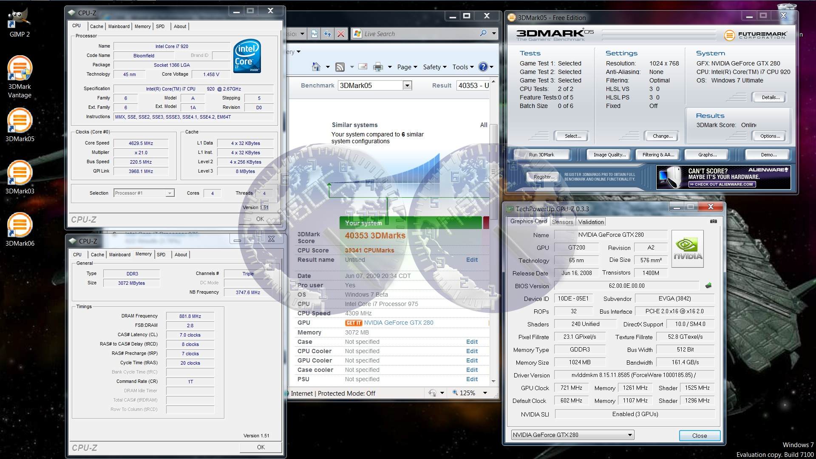Expand the browser Page menu
Image resolution: width=816 pixels, height=459 pixels.
[x=407, y=67]
